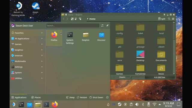192x108 pixels.
Task: Select the .pki folder
Action: point(119,43)
